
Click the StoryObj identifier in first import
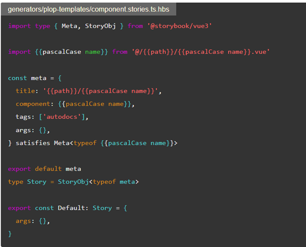click(100, 26)
